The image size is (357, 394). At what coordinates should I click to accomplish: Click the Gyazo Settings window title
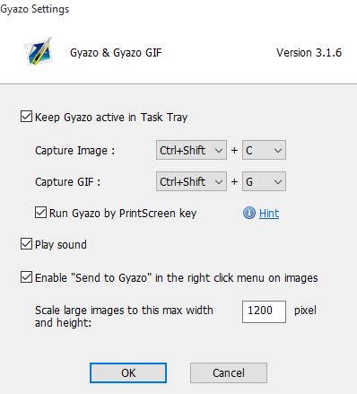tap(35, 9)
